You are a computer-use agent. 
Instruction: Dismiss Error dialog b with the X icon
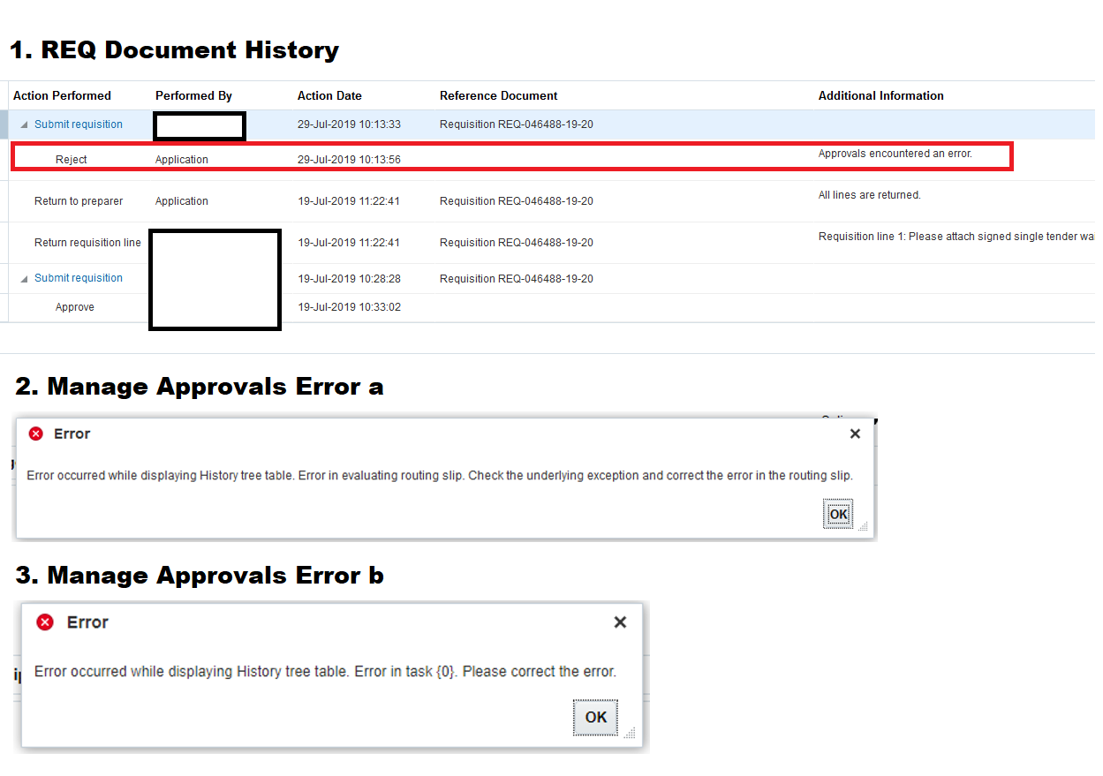pyautogui.click(x=620, y=622)
